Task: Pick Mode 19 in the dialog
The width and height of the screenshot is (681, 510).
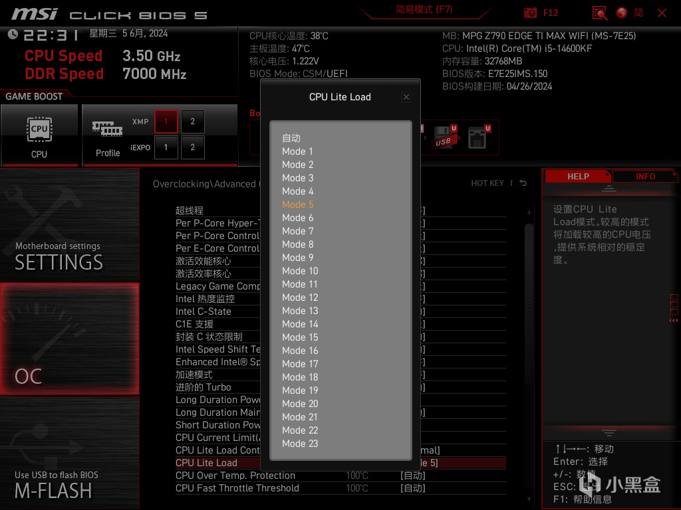Action: 300,390
